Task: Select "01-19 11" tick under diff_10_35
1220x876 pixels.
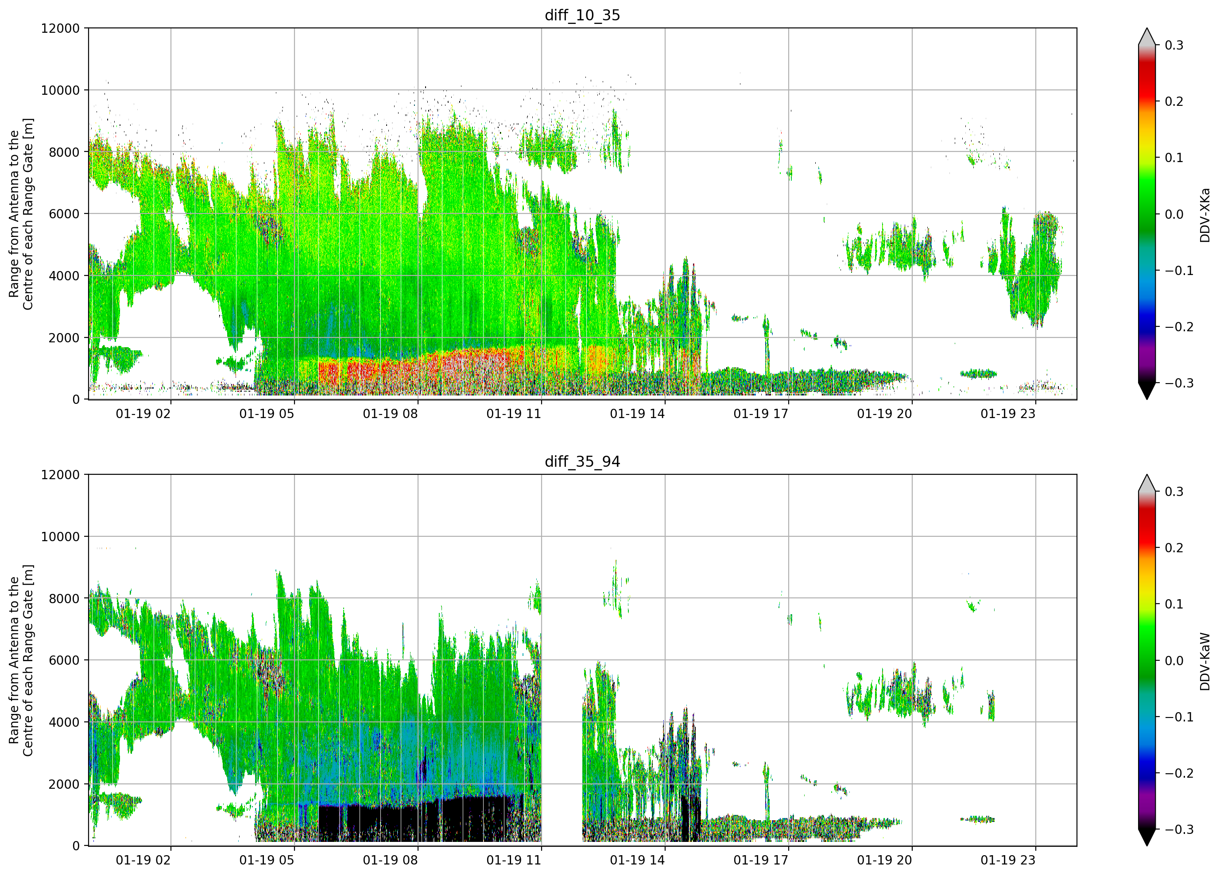Action: click(514, 414)
